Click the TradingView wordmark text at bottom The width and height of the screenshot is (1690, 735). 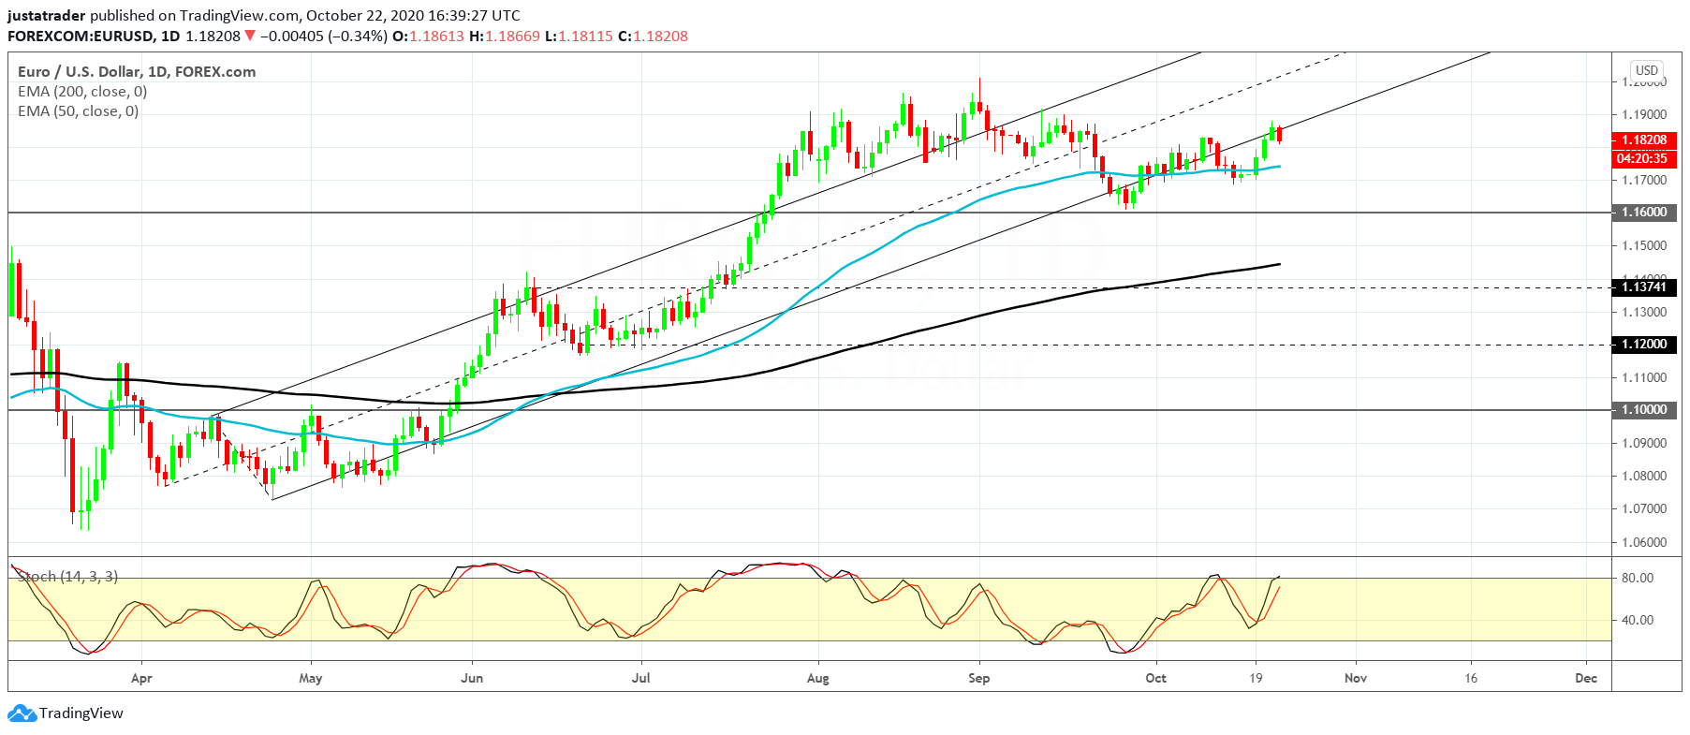(81, 713)
